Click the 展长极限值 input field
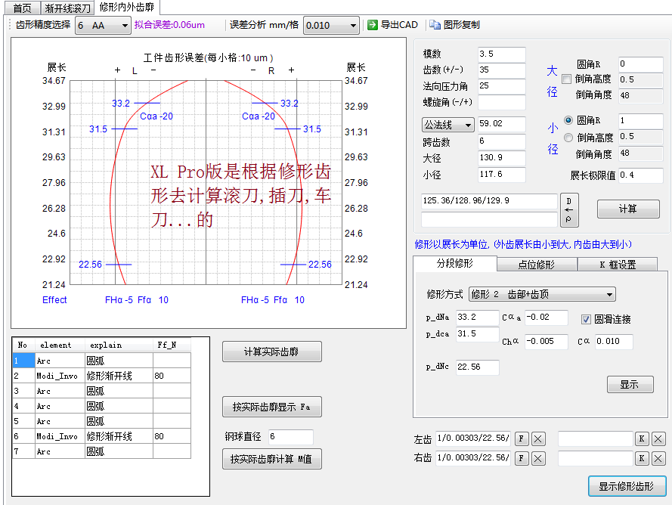The height and width of the screenshot is (505, 672). (x=640, y=175)
